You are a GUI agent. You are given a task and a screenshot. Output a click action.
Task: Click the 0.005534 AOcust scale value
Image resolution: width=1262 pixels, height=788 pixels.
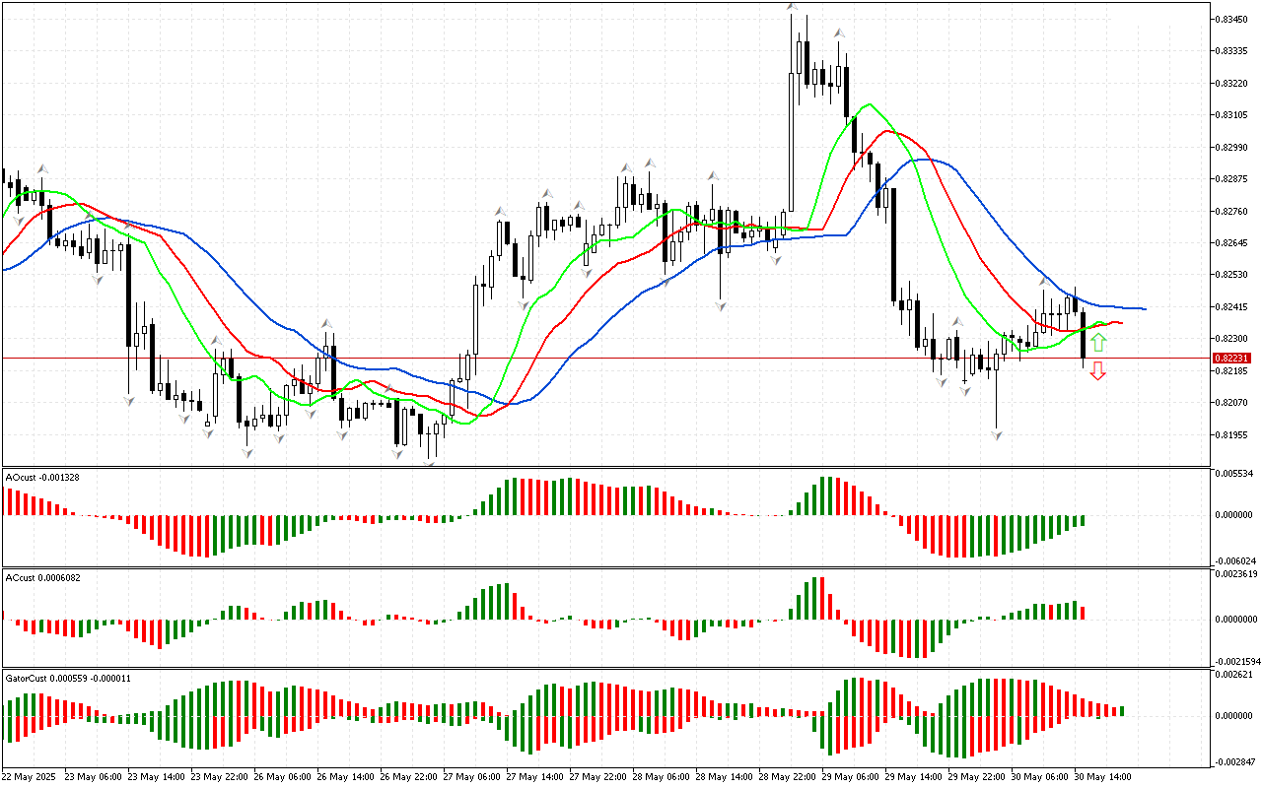(1235, 475)
